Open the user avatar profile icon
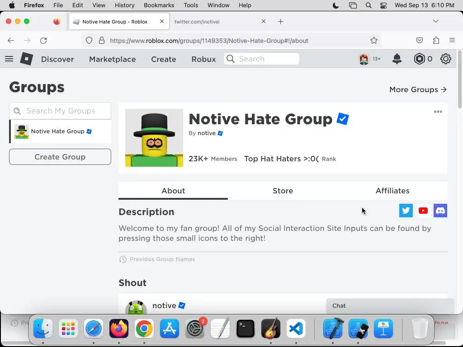This screenshot has width=463, height=347. point(364,59)
